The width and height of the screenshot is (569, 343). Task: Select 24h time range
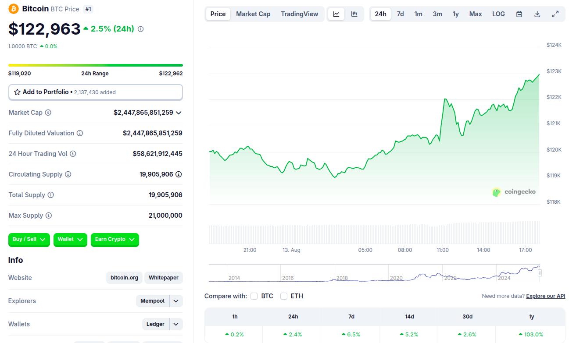(x=381, y=14)
